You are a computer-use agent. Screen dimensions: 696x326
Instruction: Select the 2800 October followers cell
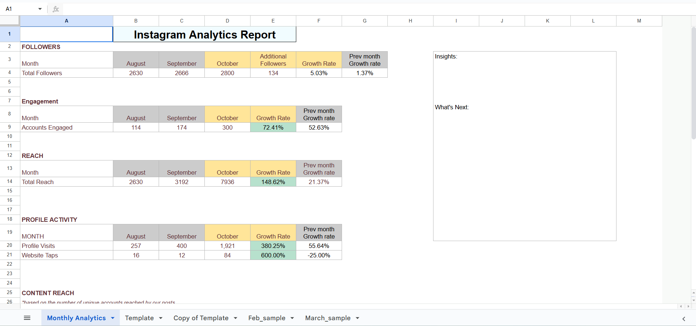227,73
